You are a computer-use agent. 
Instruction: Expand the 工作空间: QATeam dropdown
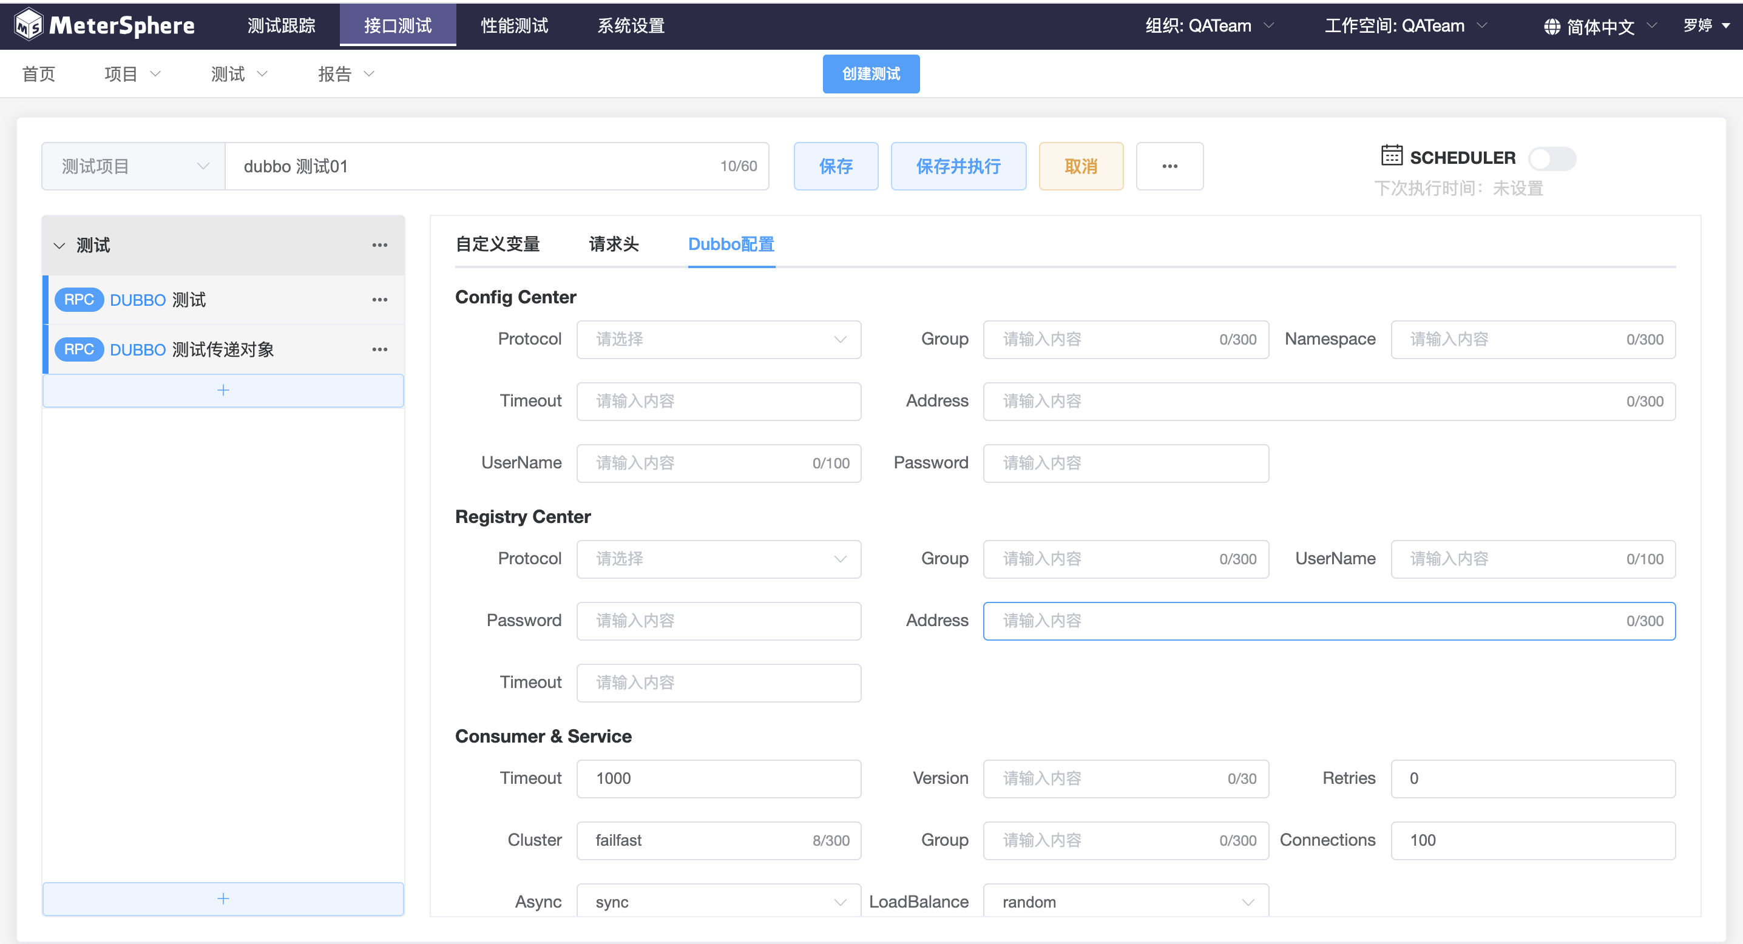pyautogui.click(x=1406, y=25)
